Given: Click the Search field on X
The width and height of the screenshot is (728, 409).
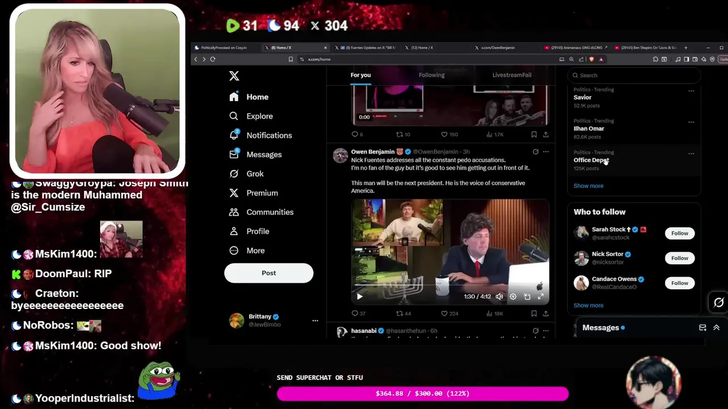Looking at the screenshot, I should pyautogui.click(x=634, y=75).
